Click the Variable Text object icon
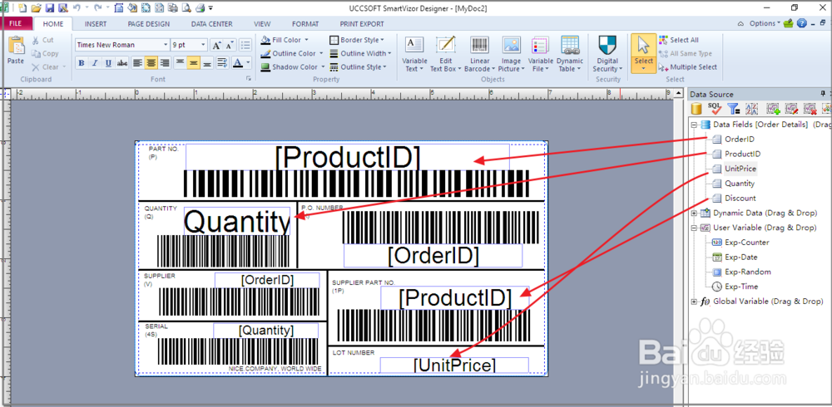Image resolution: width=832 pixels, height=407 pixels. 414,45
